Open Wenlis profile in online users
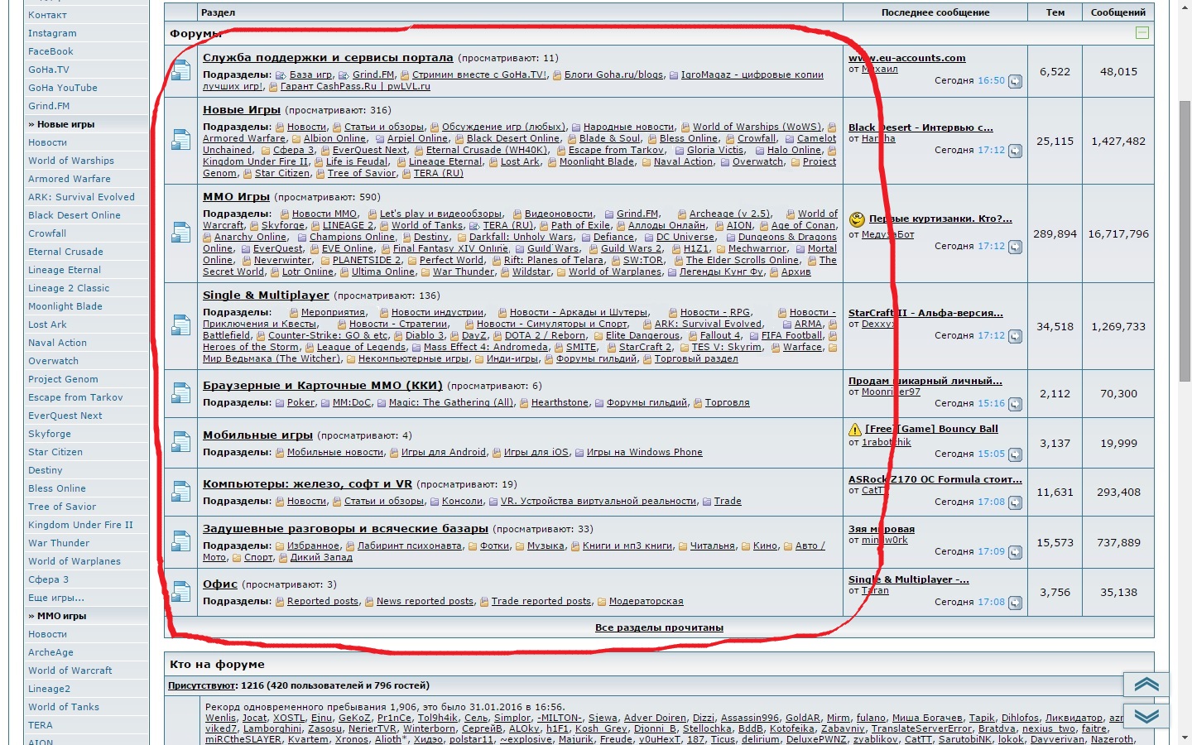This screenshot has width=1192, height=745. [220, 719]
